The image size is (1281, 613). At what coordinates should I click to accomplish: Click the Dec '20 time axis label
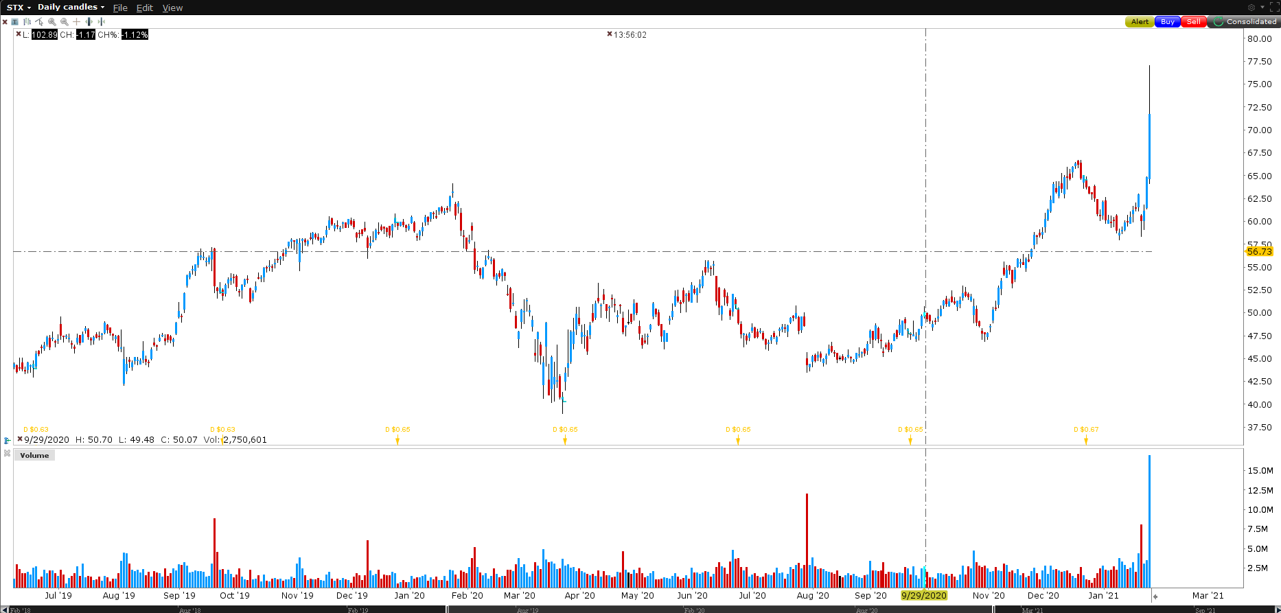point(1043,596)
